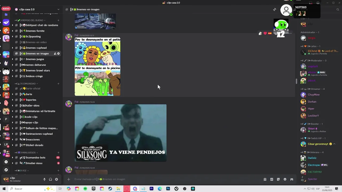The image size is (342, 192).
Task: Open attachment plus button in message bar
Action: click(x=68, y=179)
